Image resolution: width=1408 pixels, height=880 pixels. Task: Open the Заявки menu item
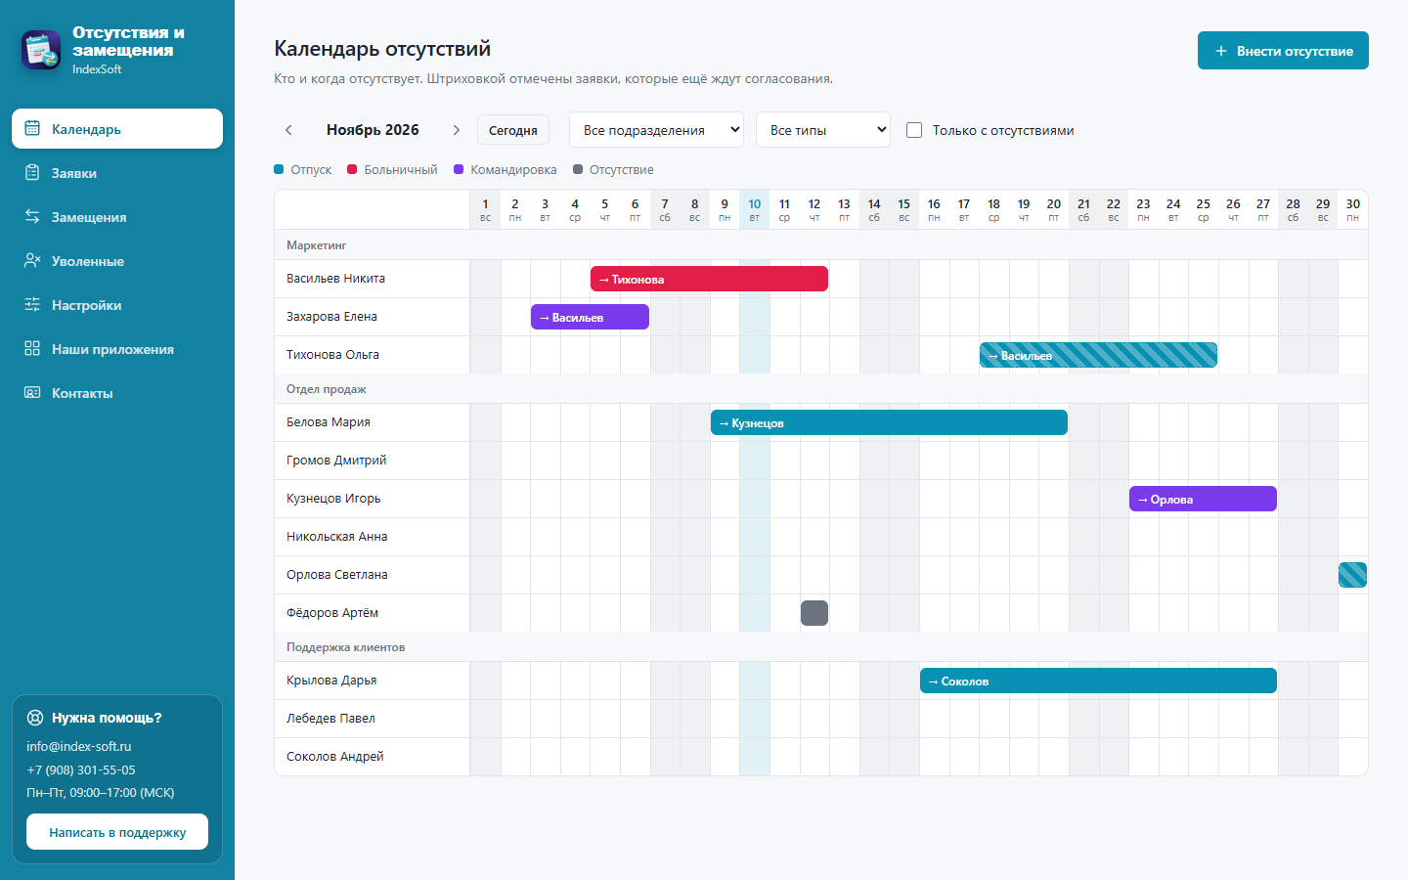pyautogui.click(x=117, y=173)
